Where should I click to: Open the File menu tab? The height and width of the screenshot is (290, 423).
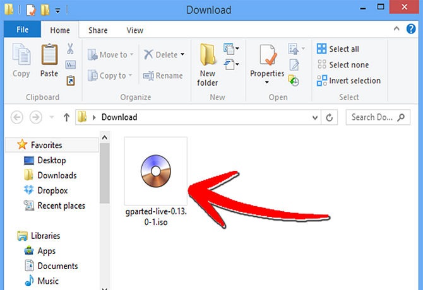(x=21, y=30)
